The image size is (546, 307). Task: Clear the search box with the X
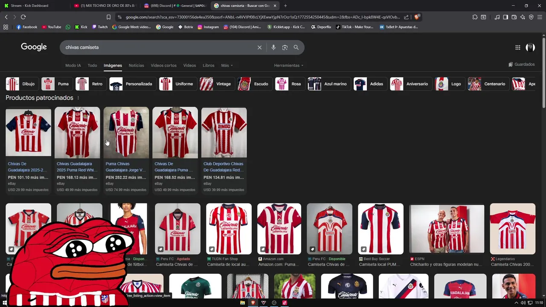(x=259, y=47)
